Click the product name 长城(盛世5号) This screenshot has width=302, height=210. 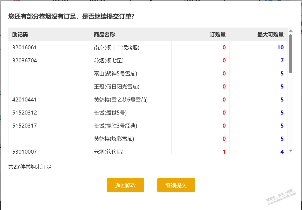click(x=110, y=113)
